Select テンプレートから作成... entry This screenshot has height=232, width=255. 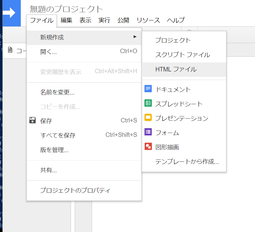coord(184,162)
